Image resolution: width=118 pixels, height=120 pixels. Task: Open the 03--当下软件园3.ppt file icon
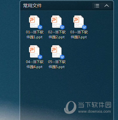pos(80,22)
